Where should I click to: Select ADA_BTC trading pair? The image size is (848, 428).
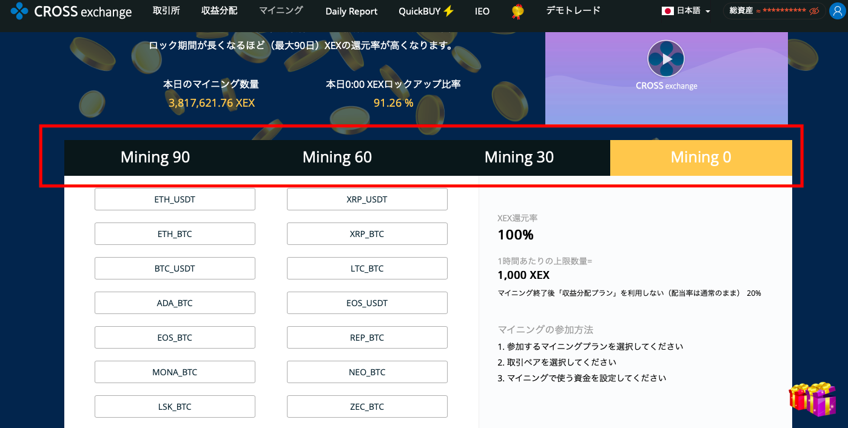pyautogui.click(x=175, y=303)
